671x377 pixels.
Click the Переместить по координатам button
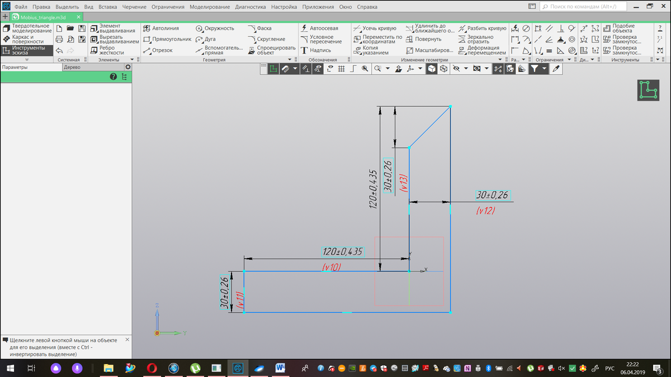378,39
